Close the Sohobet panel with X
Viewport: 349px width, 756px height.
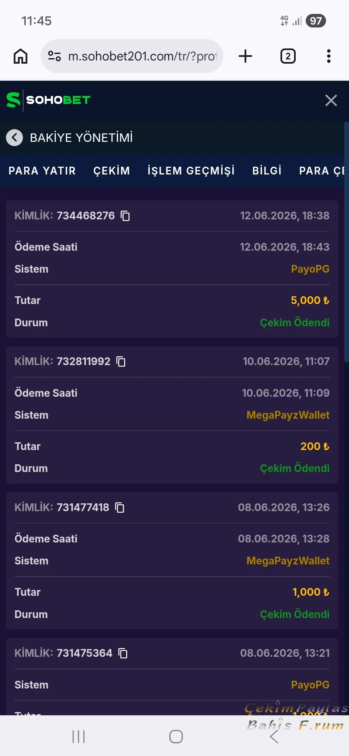pyautogui.click(x=331, y=100)
